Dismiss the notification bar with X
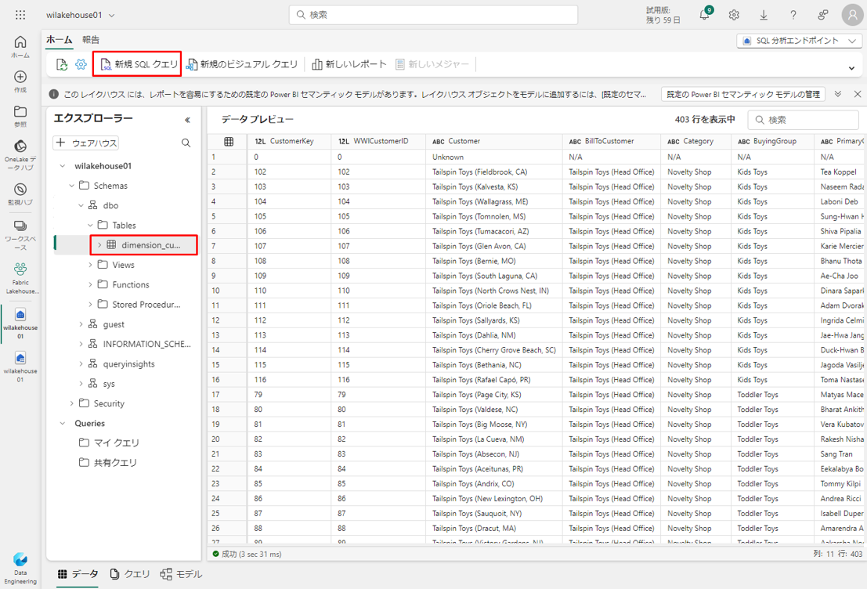 pyautogui.click(x=858, y=94)
